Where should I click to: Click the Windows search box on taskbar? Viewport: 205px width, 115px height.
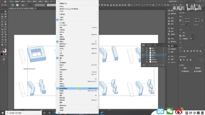[24, 113]
